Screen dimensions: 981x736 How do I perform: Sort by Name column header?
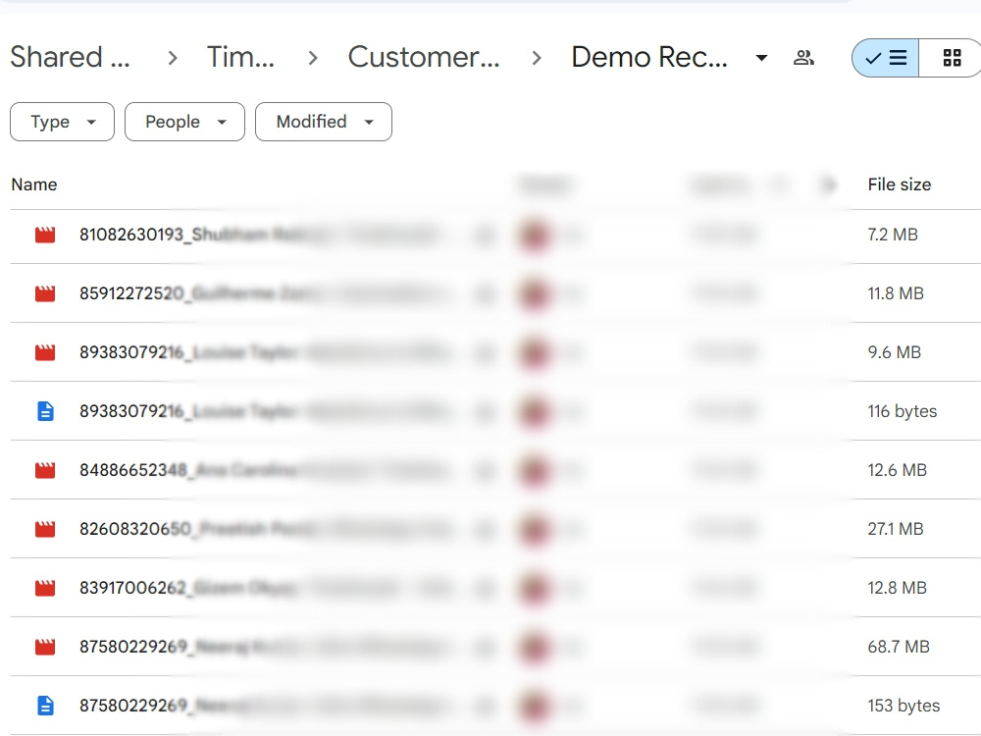34,184
